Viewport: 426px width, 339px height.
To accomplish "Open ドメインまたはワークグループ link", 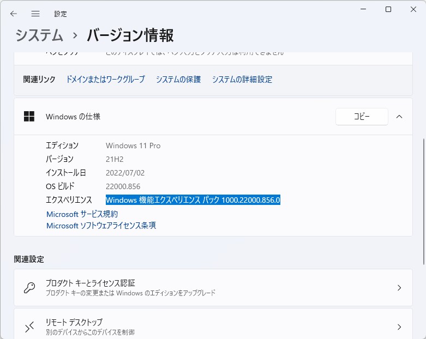I will 105,79.
